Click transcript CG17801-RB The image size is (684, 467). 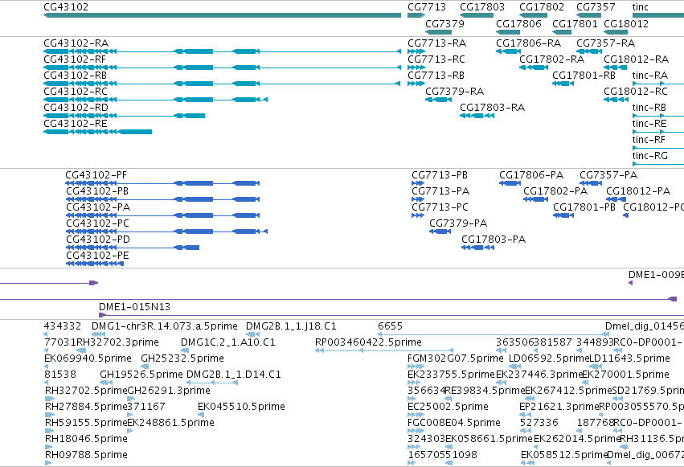point(563,84)
